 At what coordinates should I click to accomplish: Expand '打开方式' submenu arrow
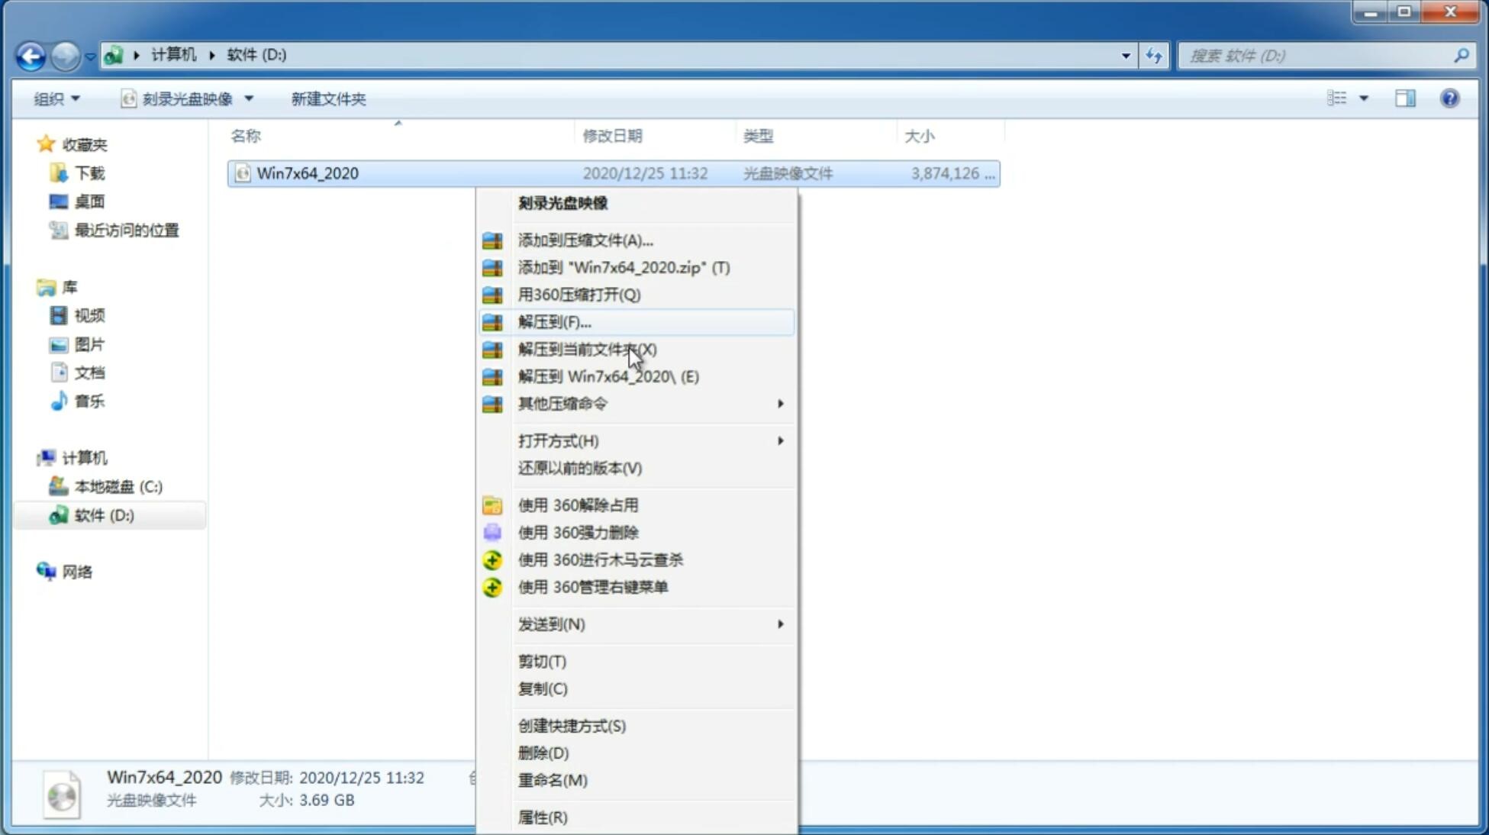coord(779,440)
